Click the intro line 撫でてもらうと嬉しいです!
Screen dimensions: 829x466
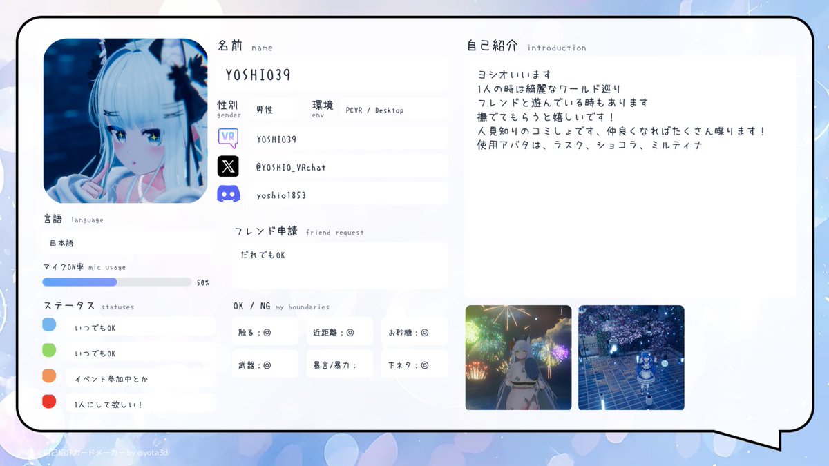pyautogui.click(x=546, y=117)
